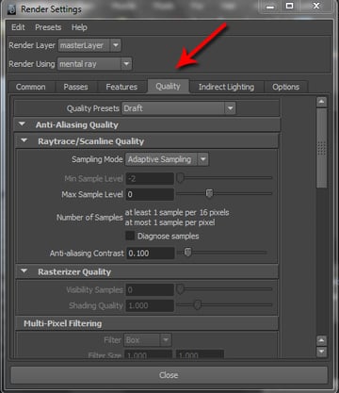Switch to the Common tab
339x393 pixels.
coord(31,87)
